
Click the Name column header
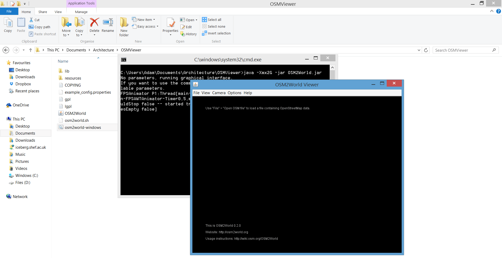click(63, 61)
